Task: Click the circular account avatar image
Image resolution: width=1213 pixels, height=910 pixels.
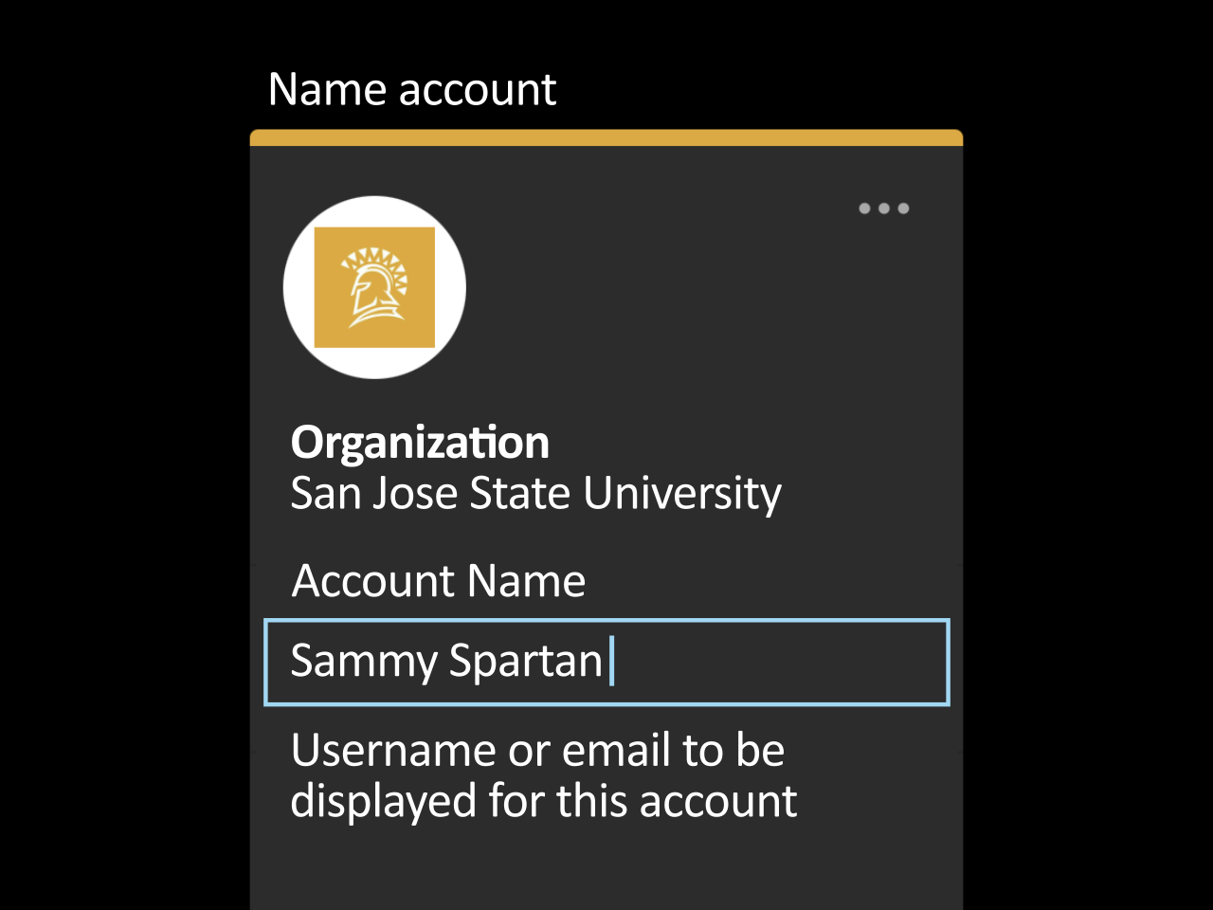Action: 373,286
